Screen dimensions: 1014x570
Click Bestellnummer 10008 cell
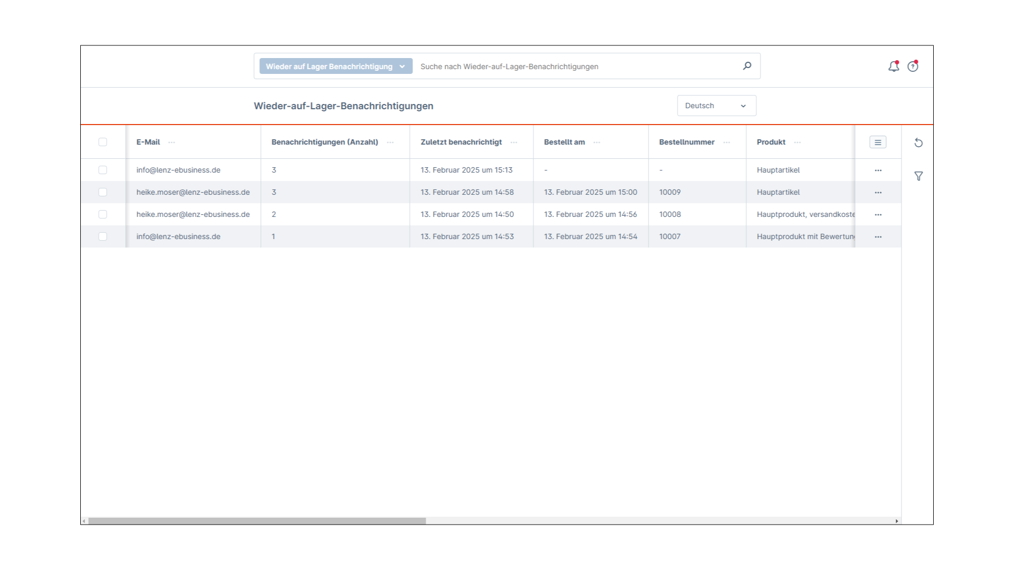click(670, 214)
